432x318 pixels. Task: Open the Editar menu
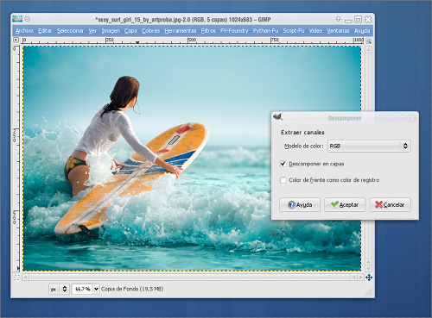45,31
